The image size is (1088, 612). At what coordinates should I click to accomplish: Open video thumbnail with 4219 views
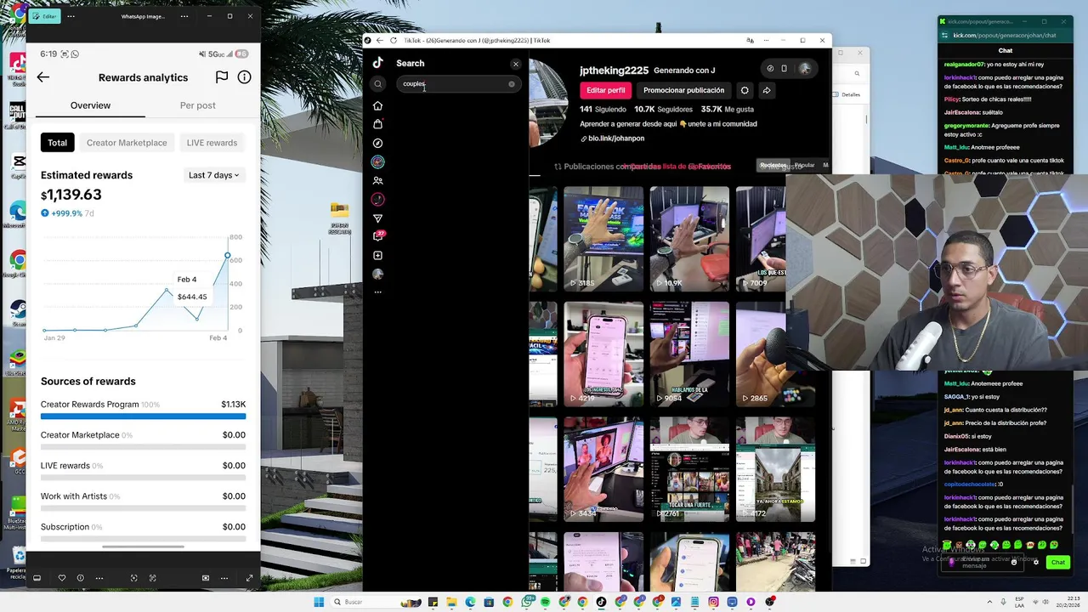[603, 354]
